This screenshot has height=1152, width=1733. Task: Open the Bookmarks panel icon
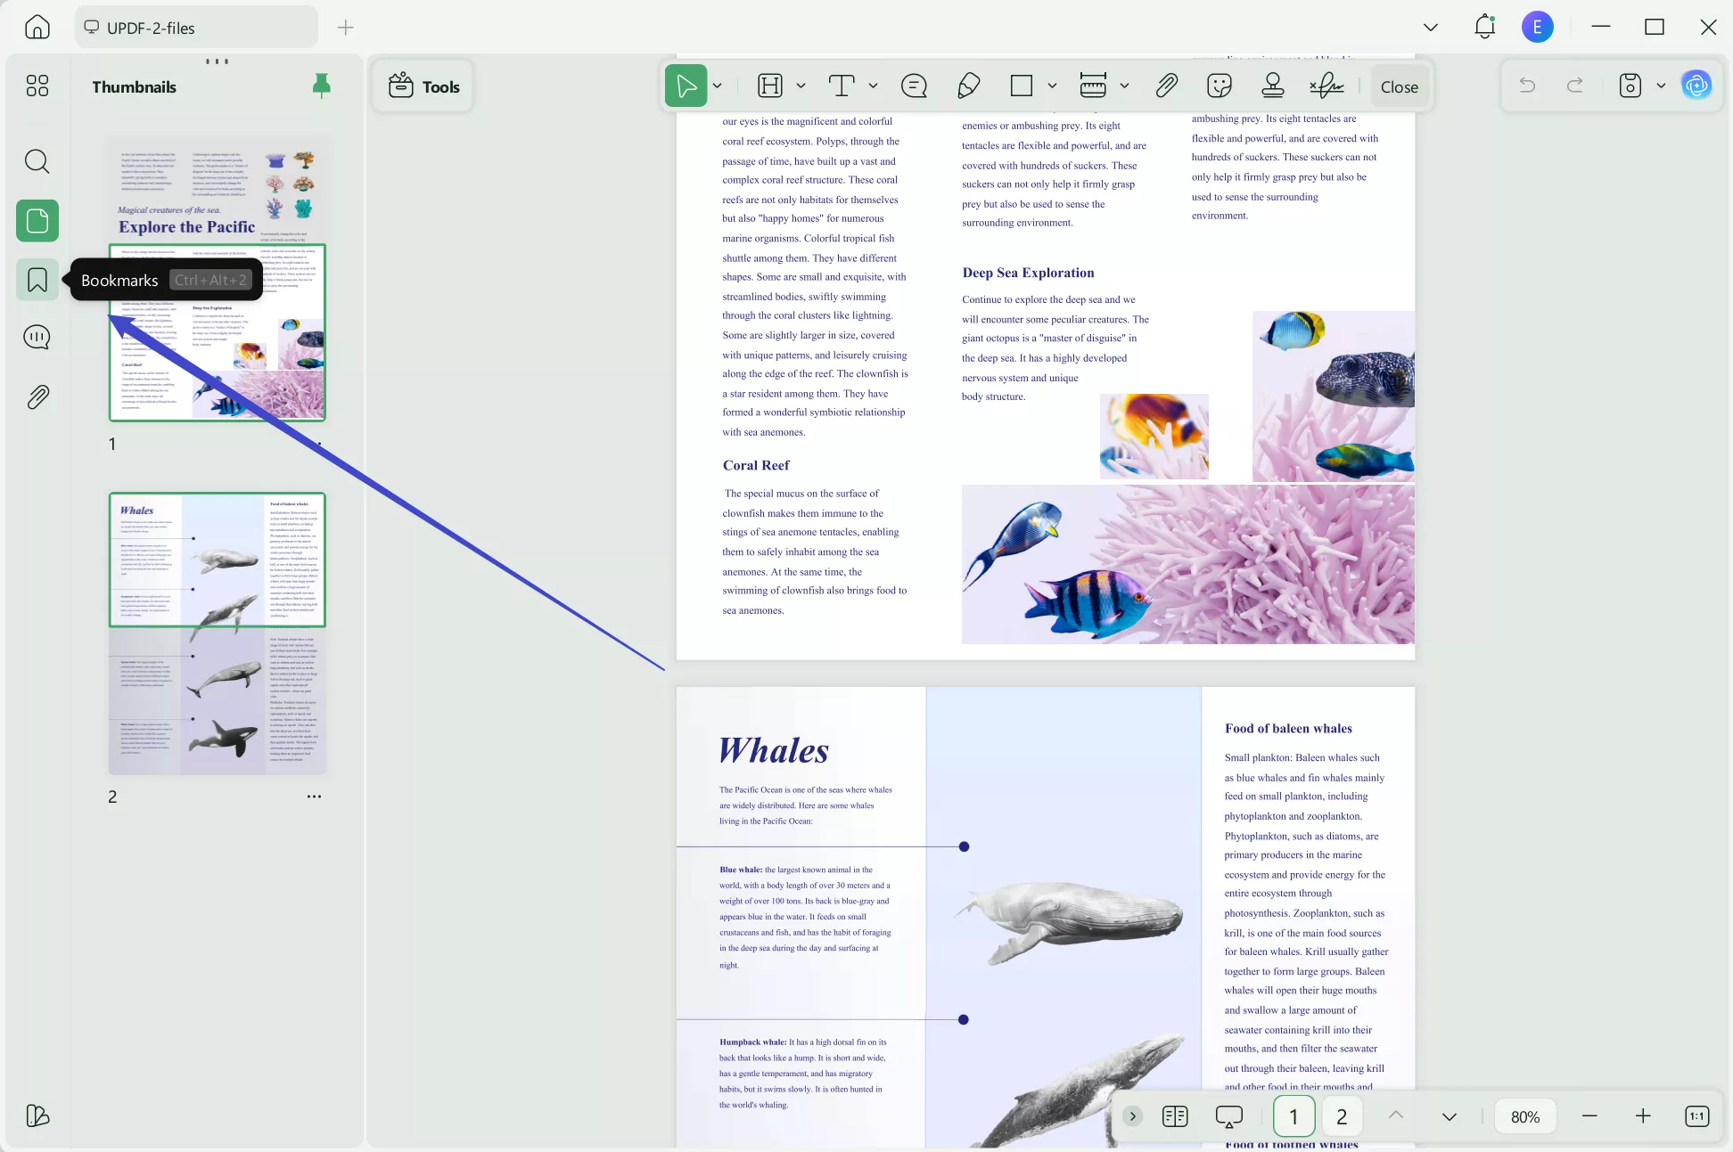point(37,280)
